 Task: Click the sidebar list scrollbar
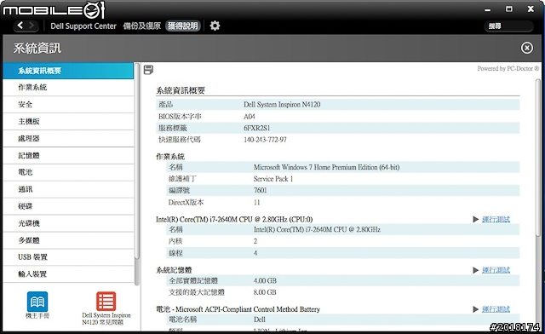[137, 162]
